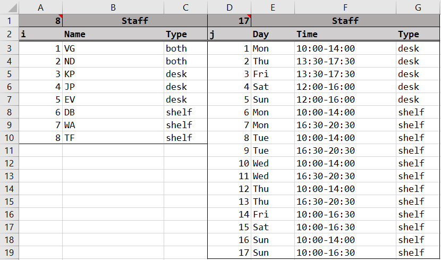Viewport: 441px width, 260px height.
Task: Click the Type cell for staff ND
Action: (185, 61)
